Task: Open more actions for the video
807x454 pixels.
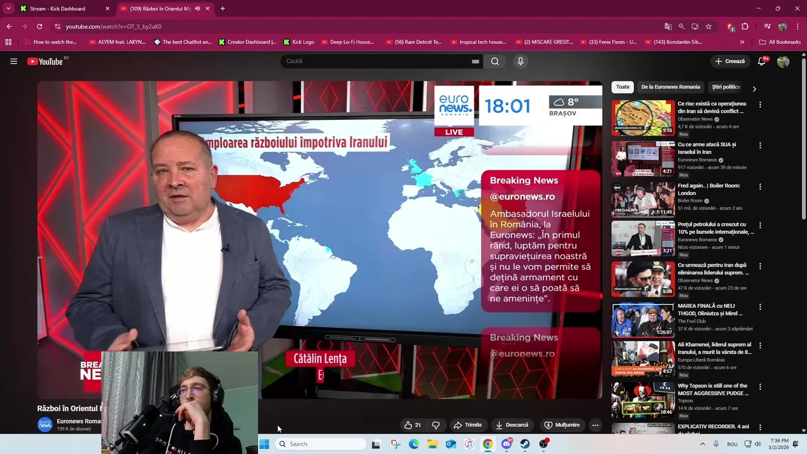Action: (595, 425)
